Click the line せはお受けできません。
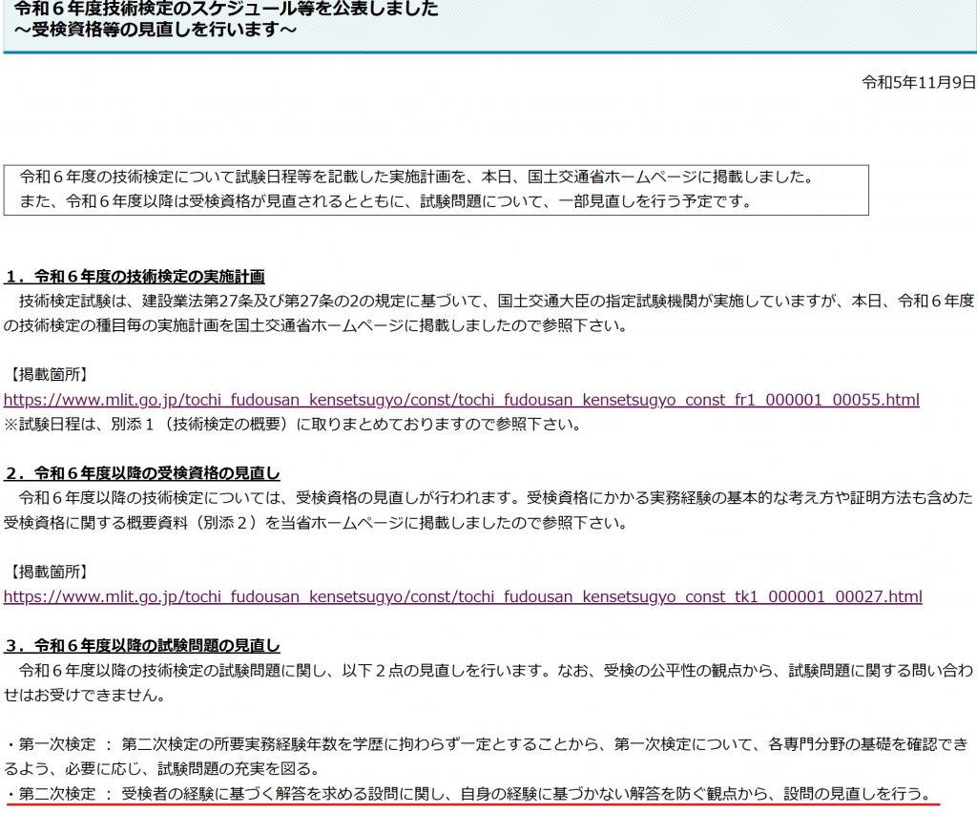The height and width of the screenshot is (813, 977). (85, 695)
